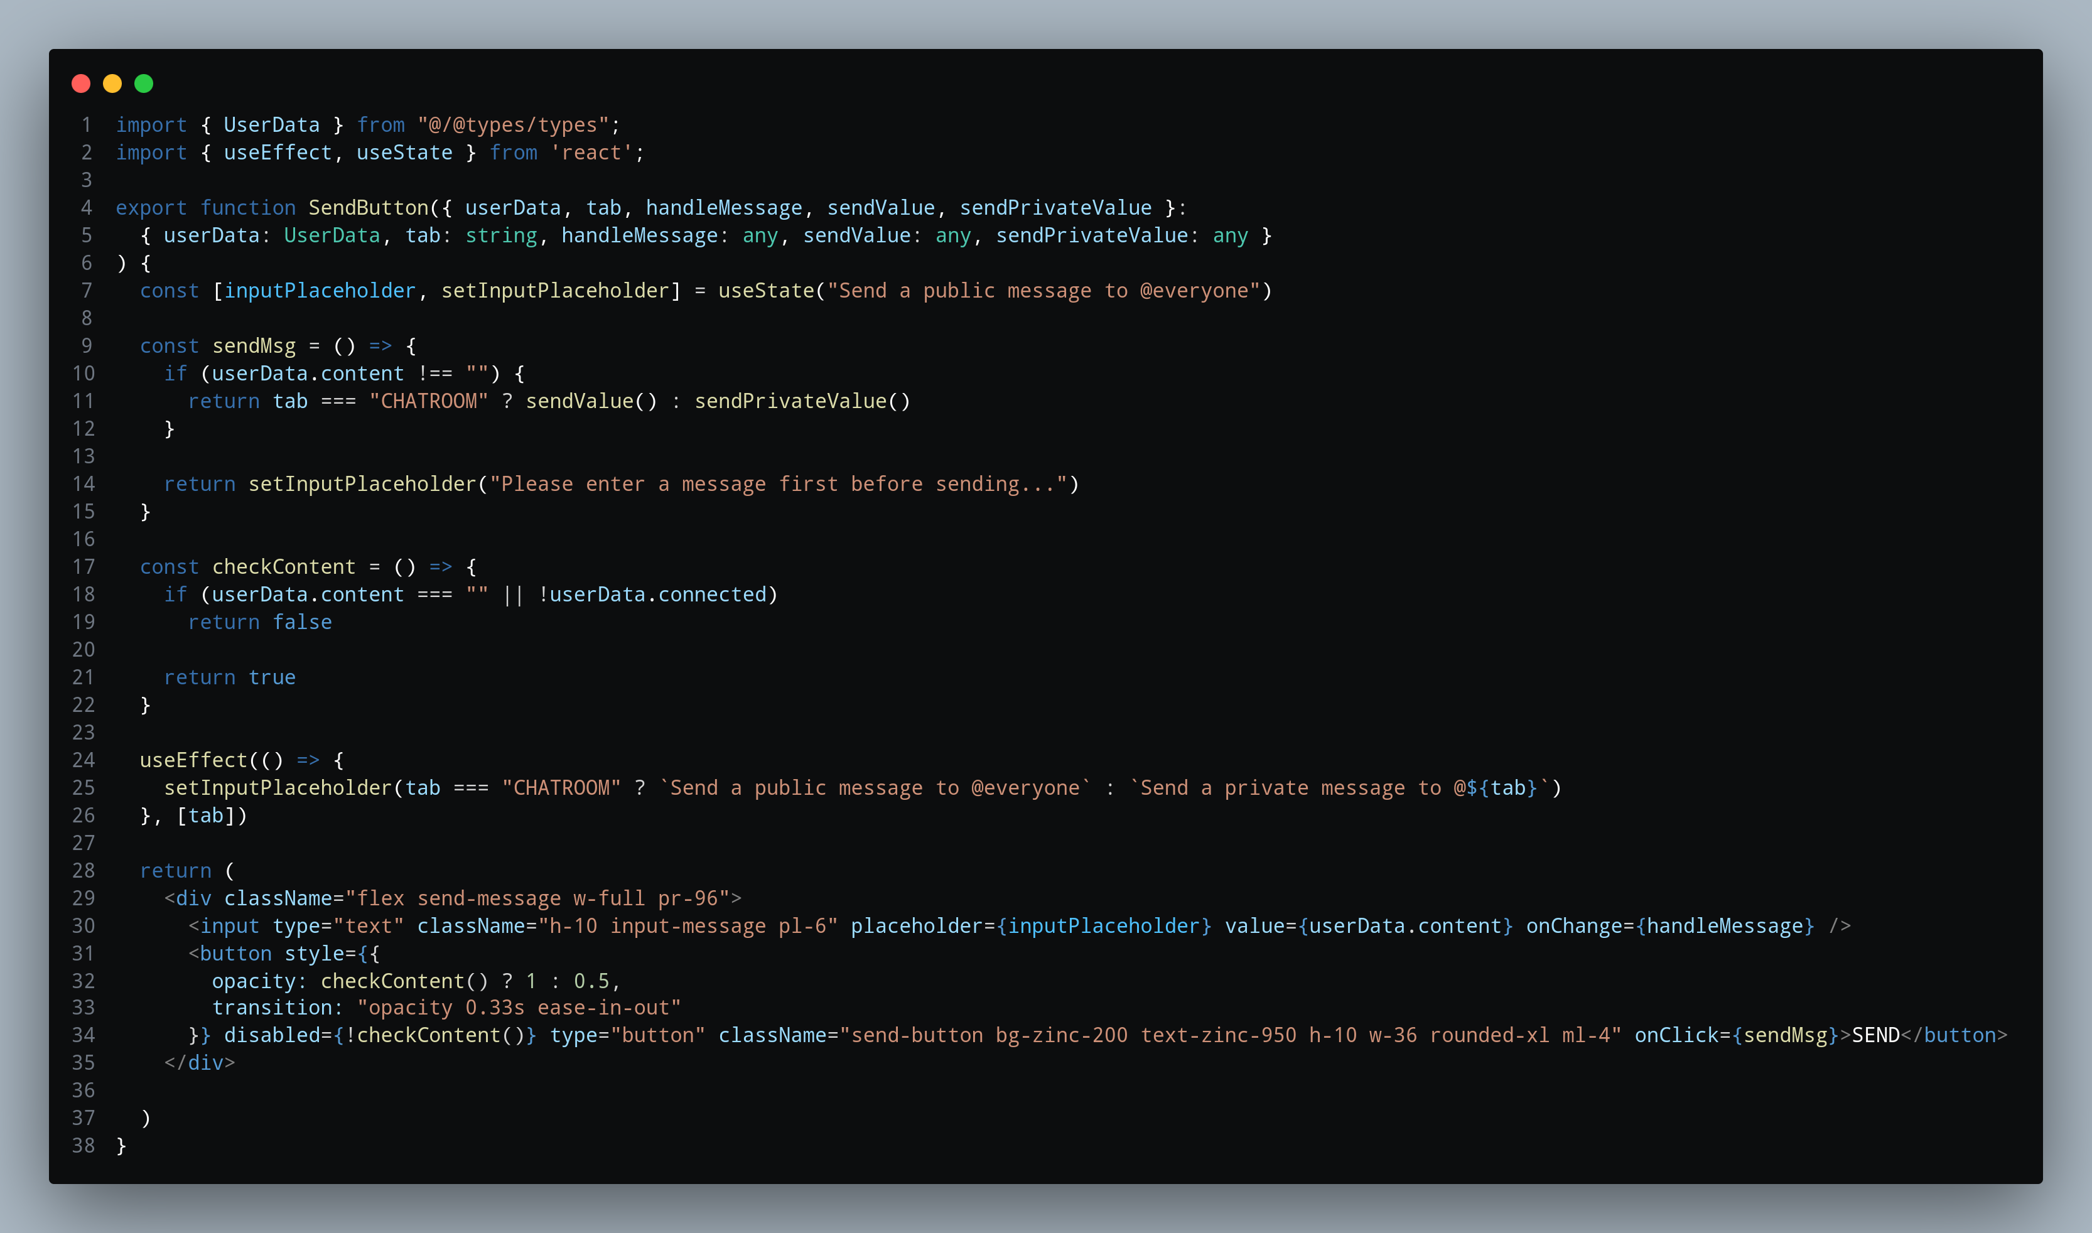Click the yellow minimize window dot

pyautogui.click(x=112, y=83)
